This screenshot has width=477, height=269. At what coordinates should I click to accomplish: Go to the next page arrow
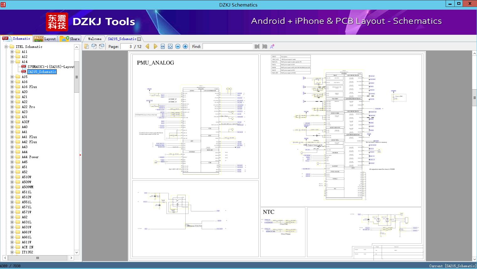(x=155, y=46)
